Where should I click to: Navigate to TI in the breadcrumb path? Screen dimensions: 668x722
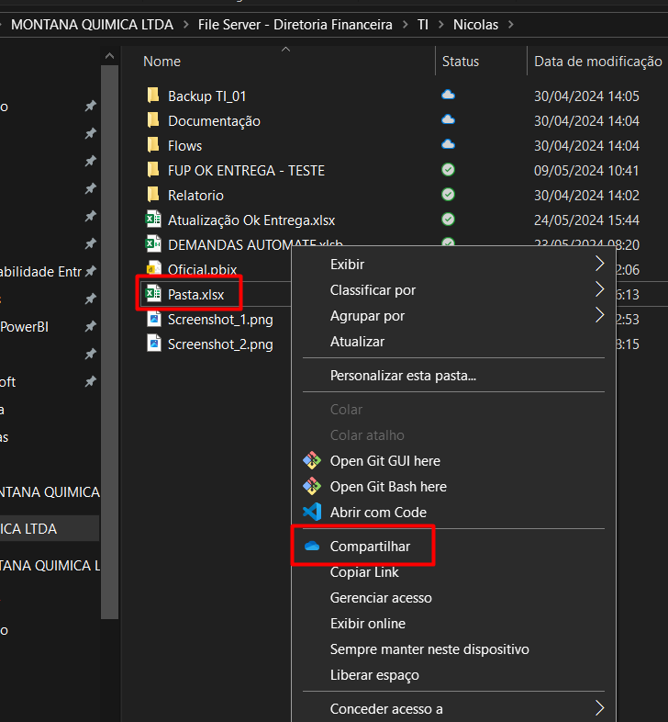click(x=423, y=25)
